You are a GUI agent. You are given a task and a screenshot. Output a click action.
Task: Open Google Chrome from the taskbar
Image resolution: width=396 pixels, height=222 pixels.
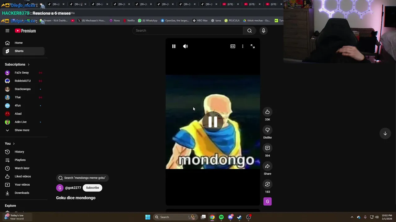click(212, 217)
